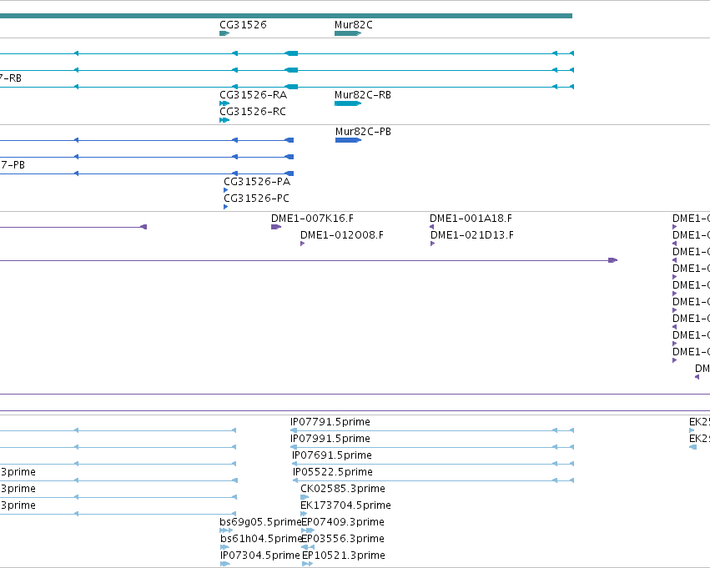Select the CG31526-PC protein label

click(x=256, y=199)
